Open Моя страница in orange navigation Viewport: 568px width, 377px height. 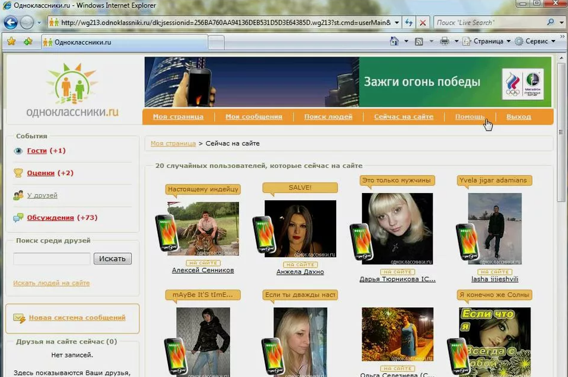click(x=178, y=117)
